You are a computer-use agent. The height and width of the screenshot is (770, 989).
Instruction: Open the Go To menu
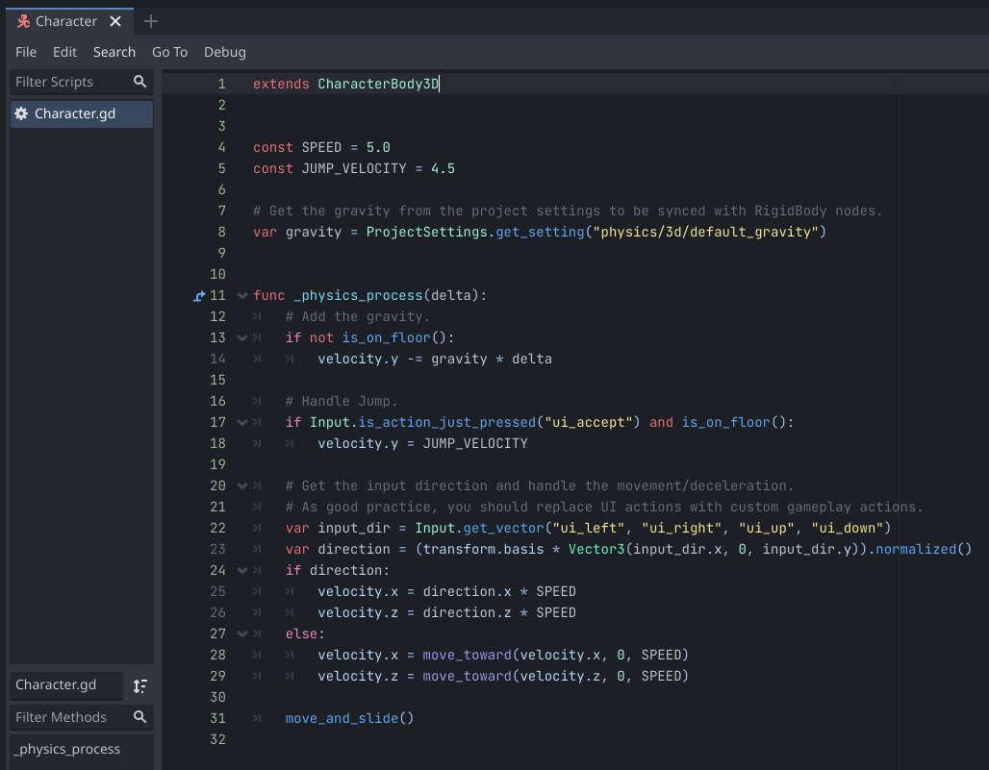[x=169, y=52]
